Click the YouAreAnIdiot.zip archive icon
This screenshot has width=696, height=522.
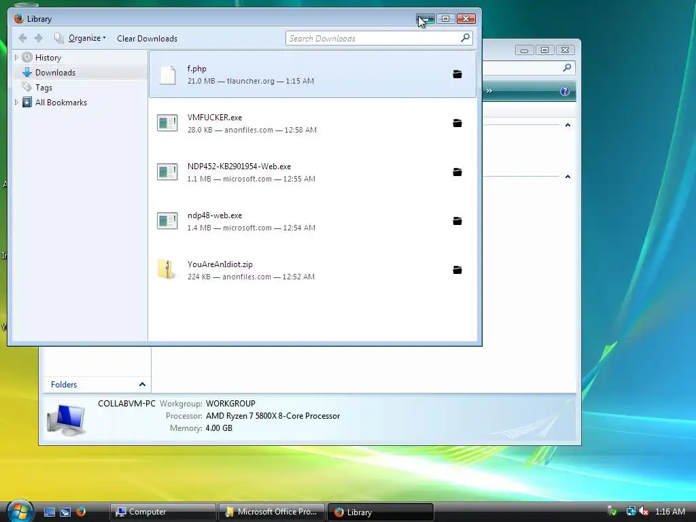166,269
